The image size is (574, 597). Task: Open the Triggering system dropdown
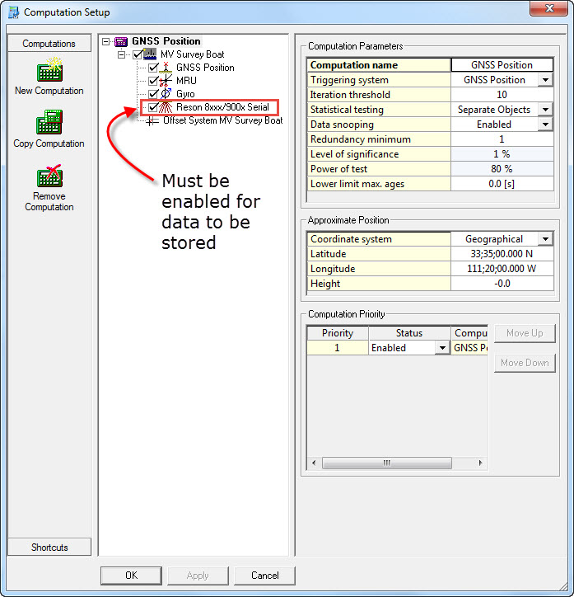point(545,80)
